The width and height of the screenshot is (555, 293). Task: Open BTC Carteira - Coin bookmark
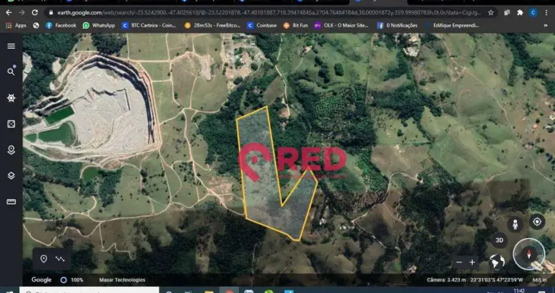149,25
